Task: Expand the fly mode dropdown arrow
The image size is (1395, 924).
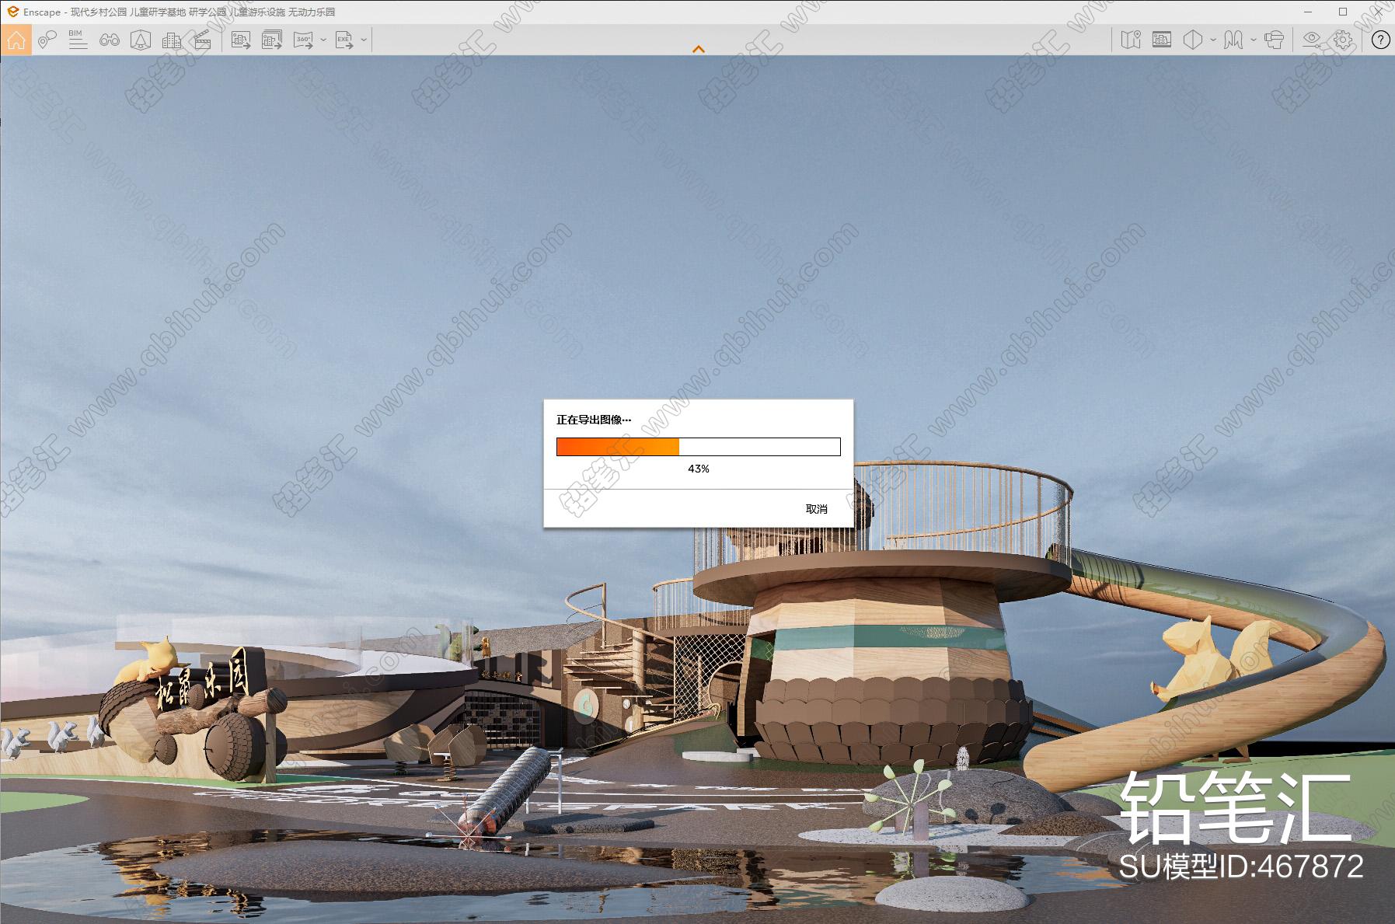Action: coord(1254,39)
